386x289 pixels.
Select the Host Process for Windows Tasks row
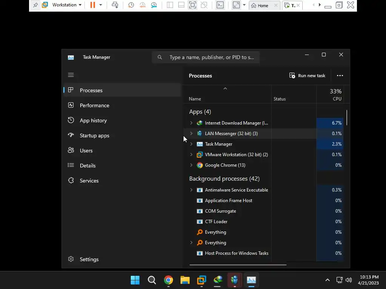click(x=263, y=253)
